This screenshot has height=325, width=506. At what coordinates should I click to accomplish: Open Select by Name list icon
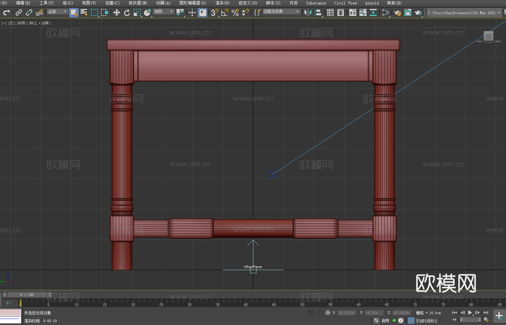84,12
